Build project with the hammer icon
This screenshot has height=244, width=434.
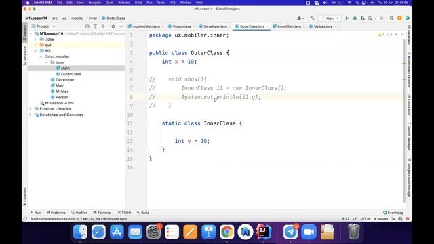(x=312, y=18)
